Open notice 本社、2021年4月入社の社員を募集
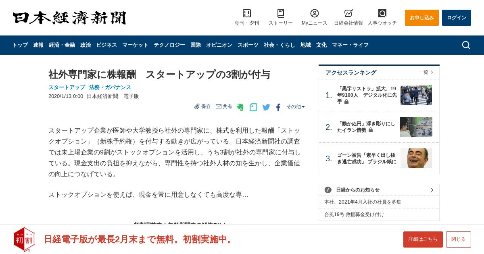 coord(363,202)
